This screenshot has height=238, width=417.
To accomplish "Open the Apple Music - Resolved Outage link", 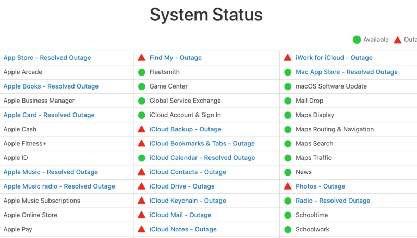I will [x=51, y=172].
